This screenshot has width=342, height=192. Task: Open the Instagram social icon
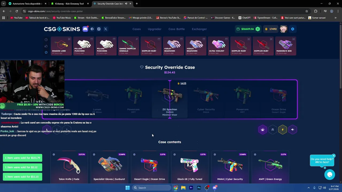point(99,29)
